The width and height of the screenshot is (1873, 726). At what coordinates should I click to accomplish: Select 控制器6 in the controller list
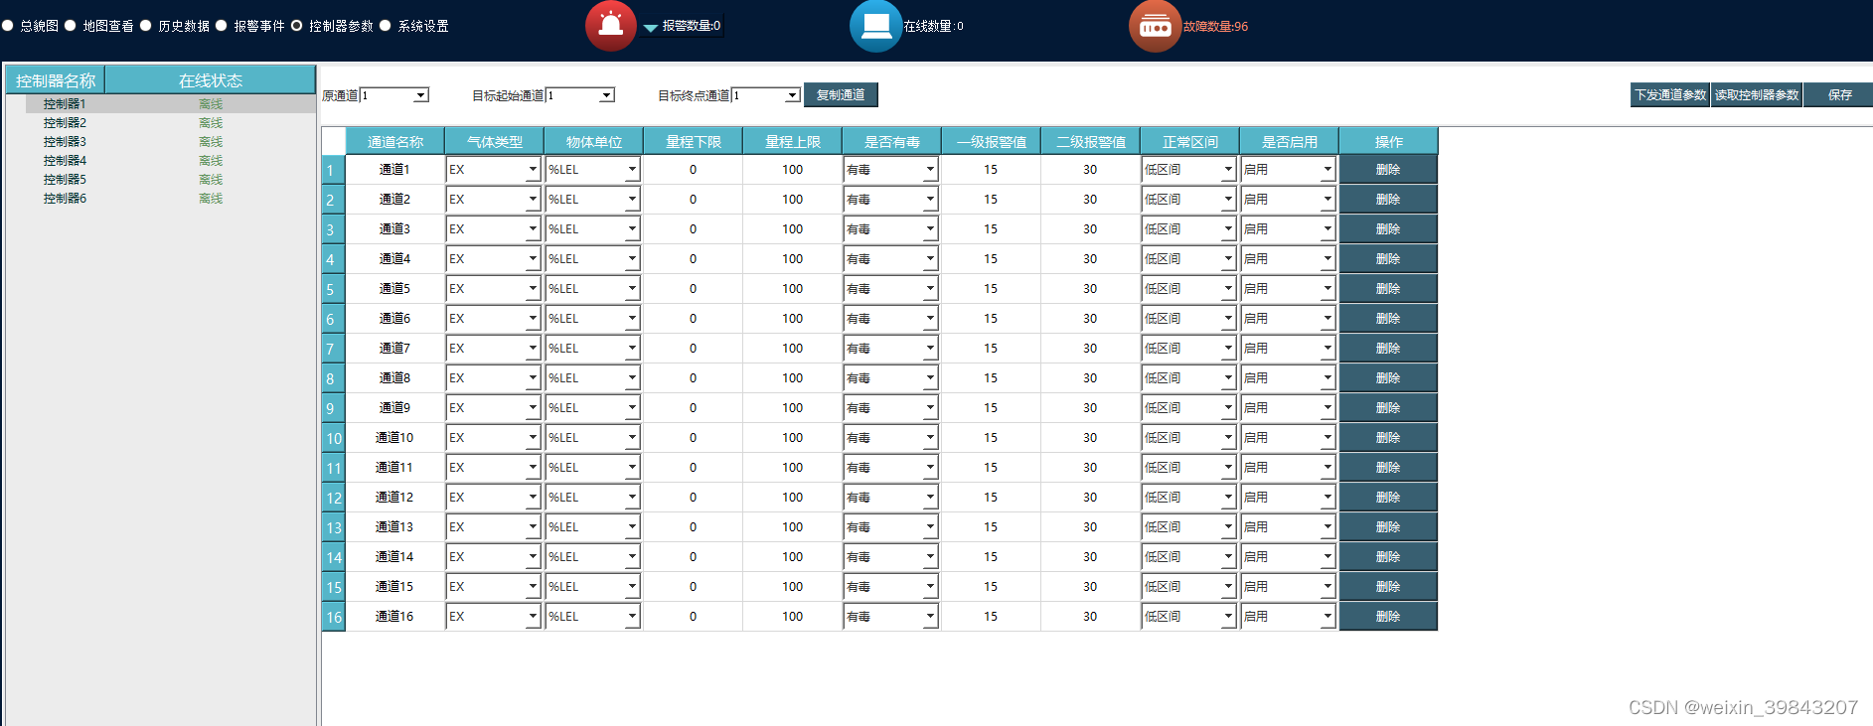65,199
